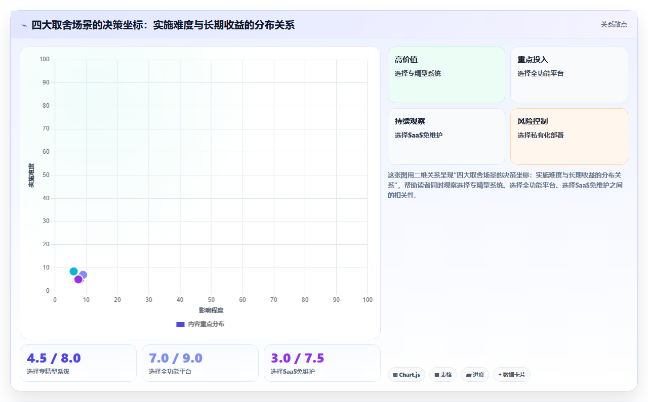Click 选择SaaS免维护 text in 持续观察 card
Screen dimensions: 648x402
tap(419, 135)
